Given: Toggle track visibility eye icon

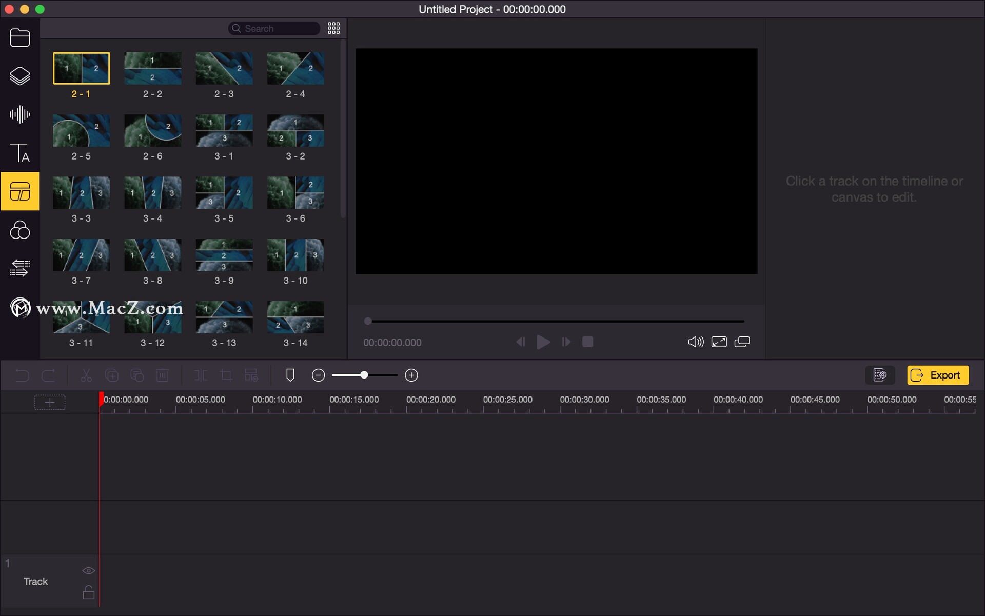Looking at the screenshot, I should [88, 570].
